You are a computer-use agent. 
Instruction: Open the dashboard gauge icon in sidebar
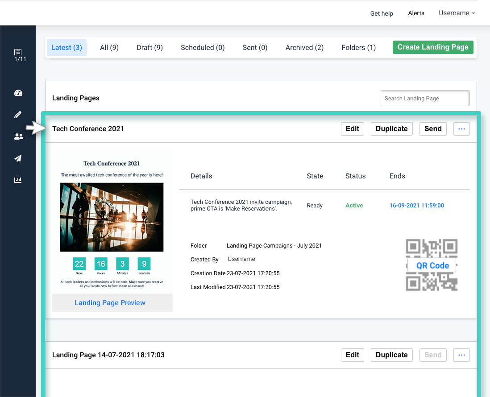(18, 93)
